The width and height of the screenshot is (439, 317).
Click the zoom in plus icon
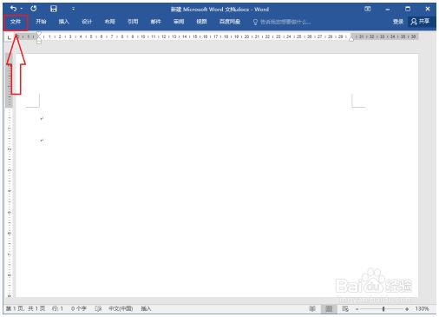click(407, 309)
